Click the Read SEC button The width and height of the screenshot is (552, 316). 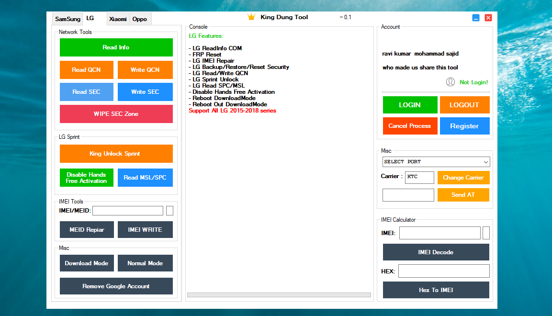coord(87,92)
